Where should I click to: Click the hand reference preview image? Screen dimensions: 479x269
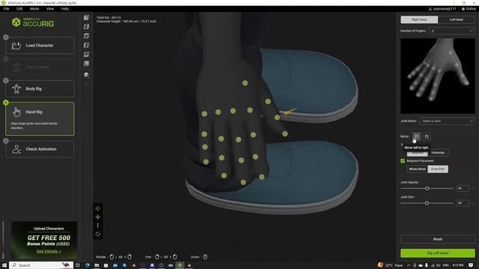pyautogui.click(x=437, y=76)
